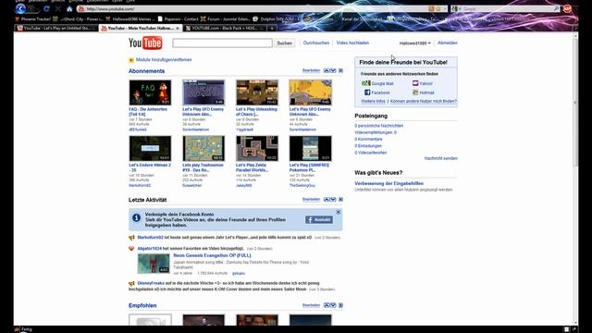The image size is (592, 333).
Task: Click the Yahoo! network icon
Action: [415, 83]
